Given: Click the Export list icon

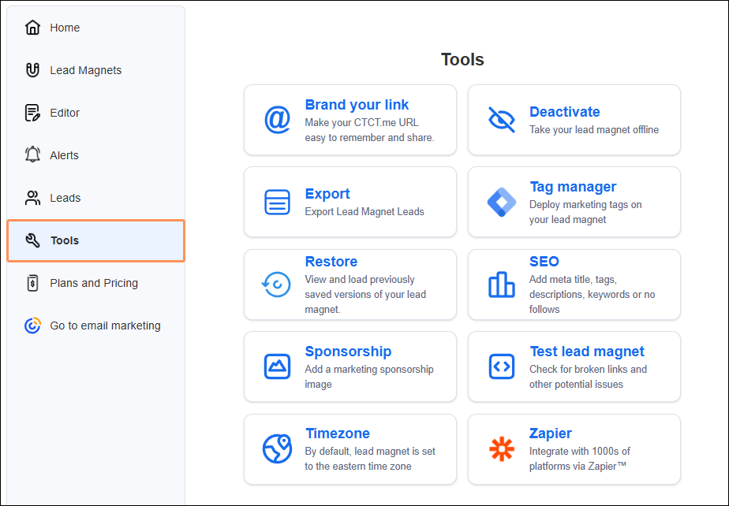Looking at the screenshot, I should [x=277, y=203].
